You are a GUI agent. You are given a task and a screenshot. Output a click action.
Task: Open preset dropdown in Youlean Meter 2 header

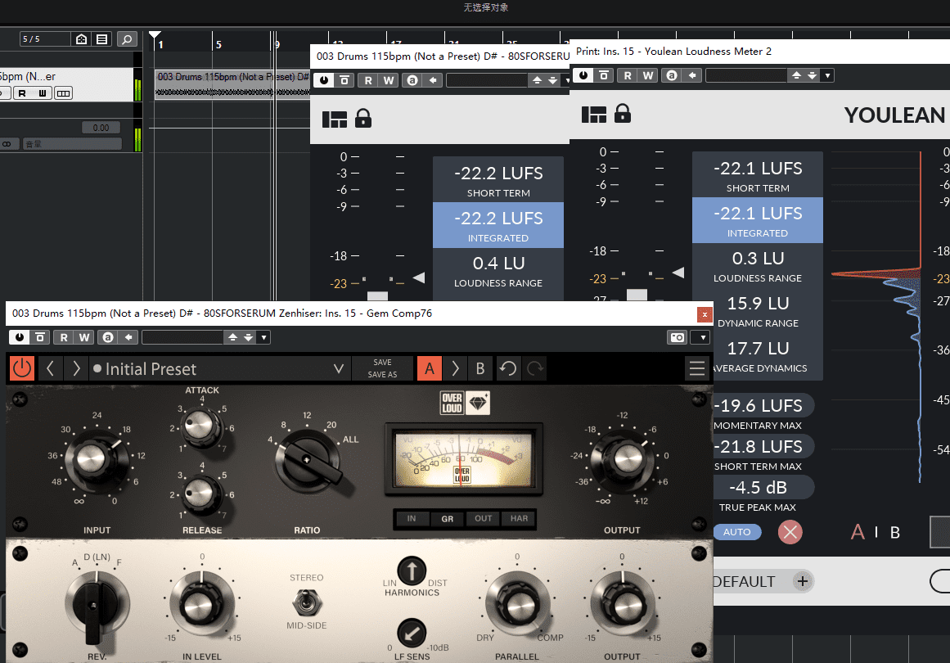827,75
